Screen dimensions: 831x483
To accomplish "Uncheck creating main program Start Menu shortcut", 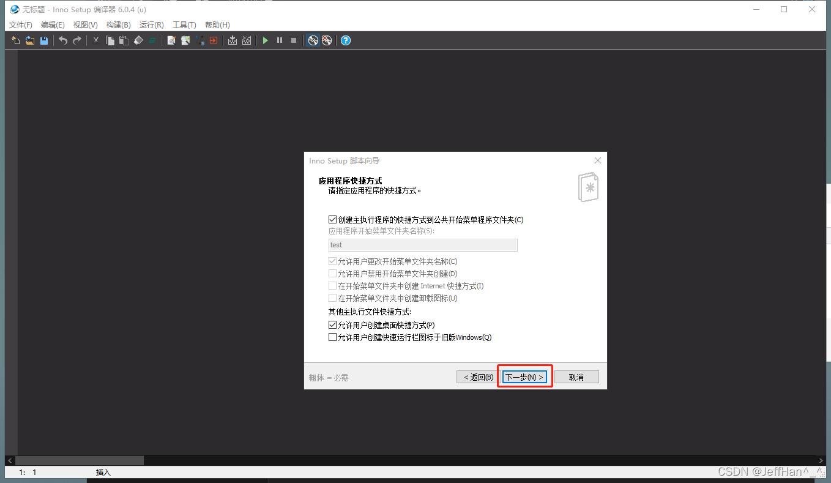I will 332,219.
